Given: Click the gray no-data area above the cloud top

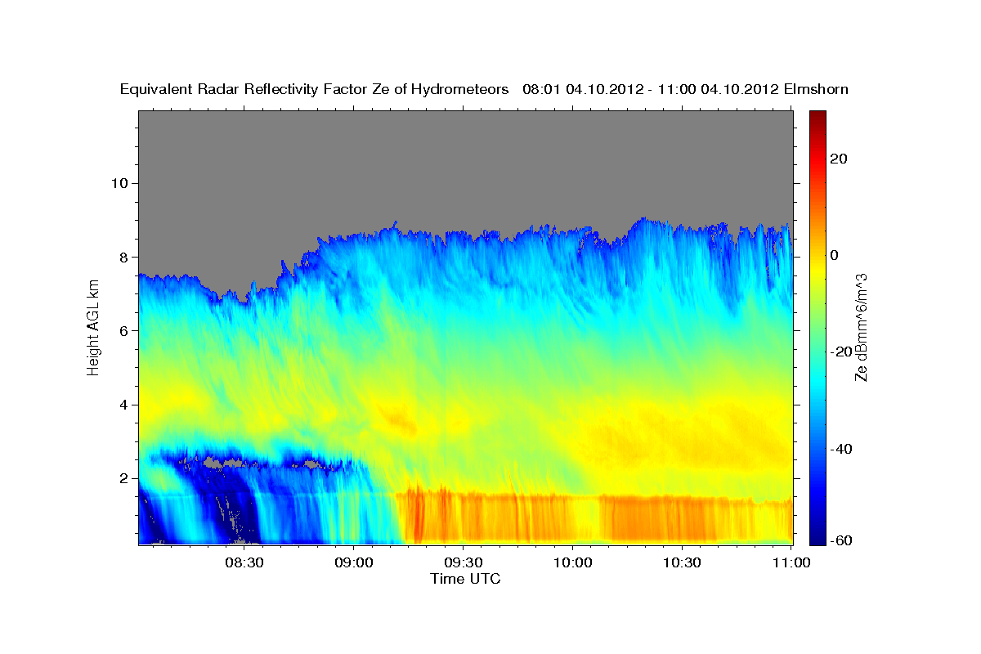Looking at the screenshot, I should pos(466,163).
